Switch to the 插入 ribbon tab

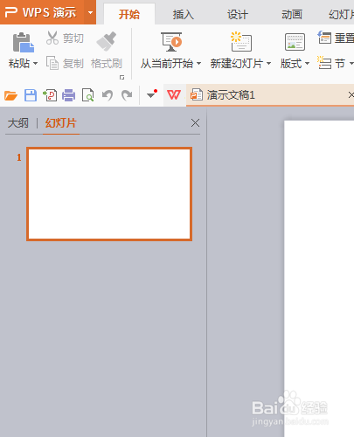184,14
